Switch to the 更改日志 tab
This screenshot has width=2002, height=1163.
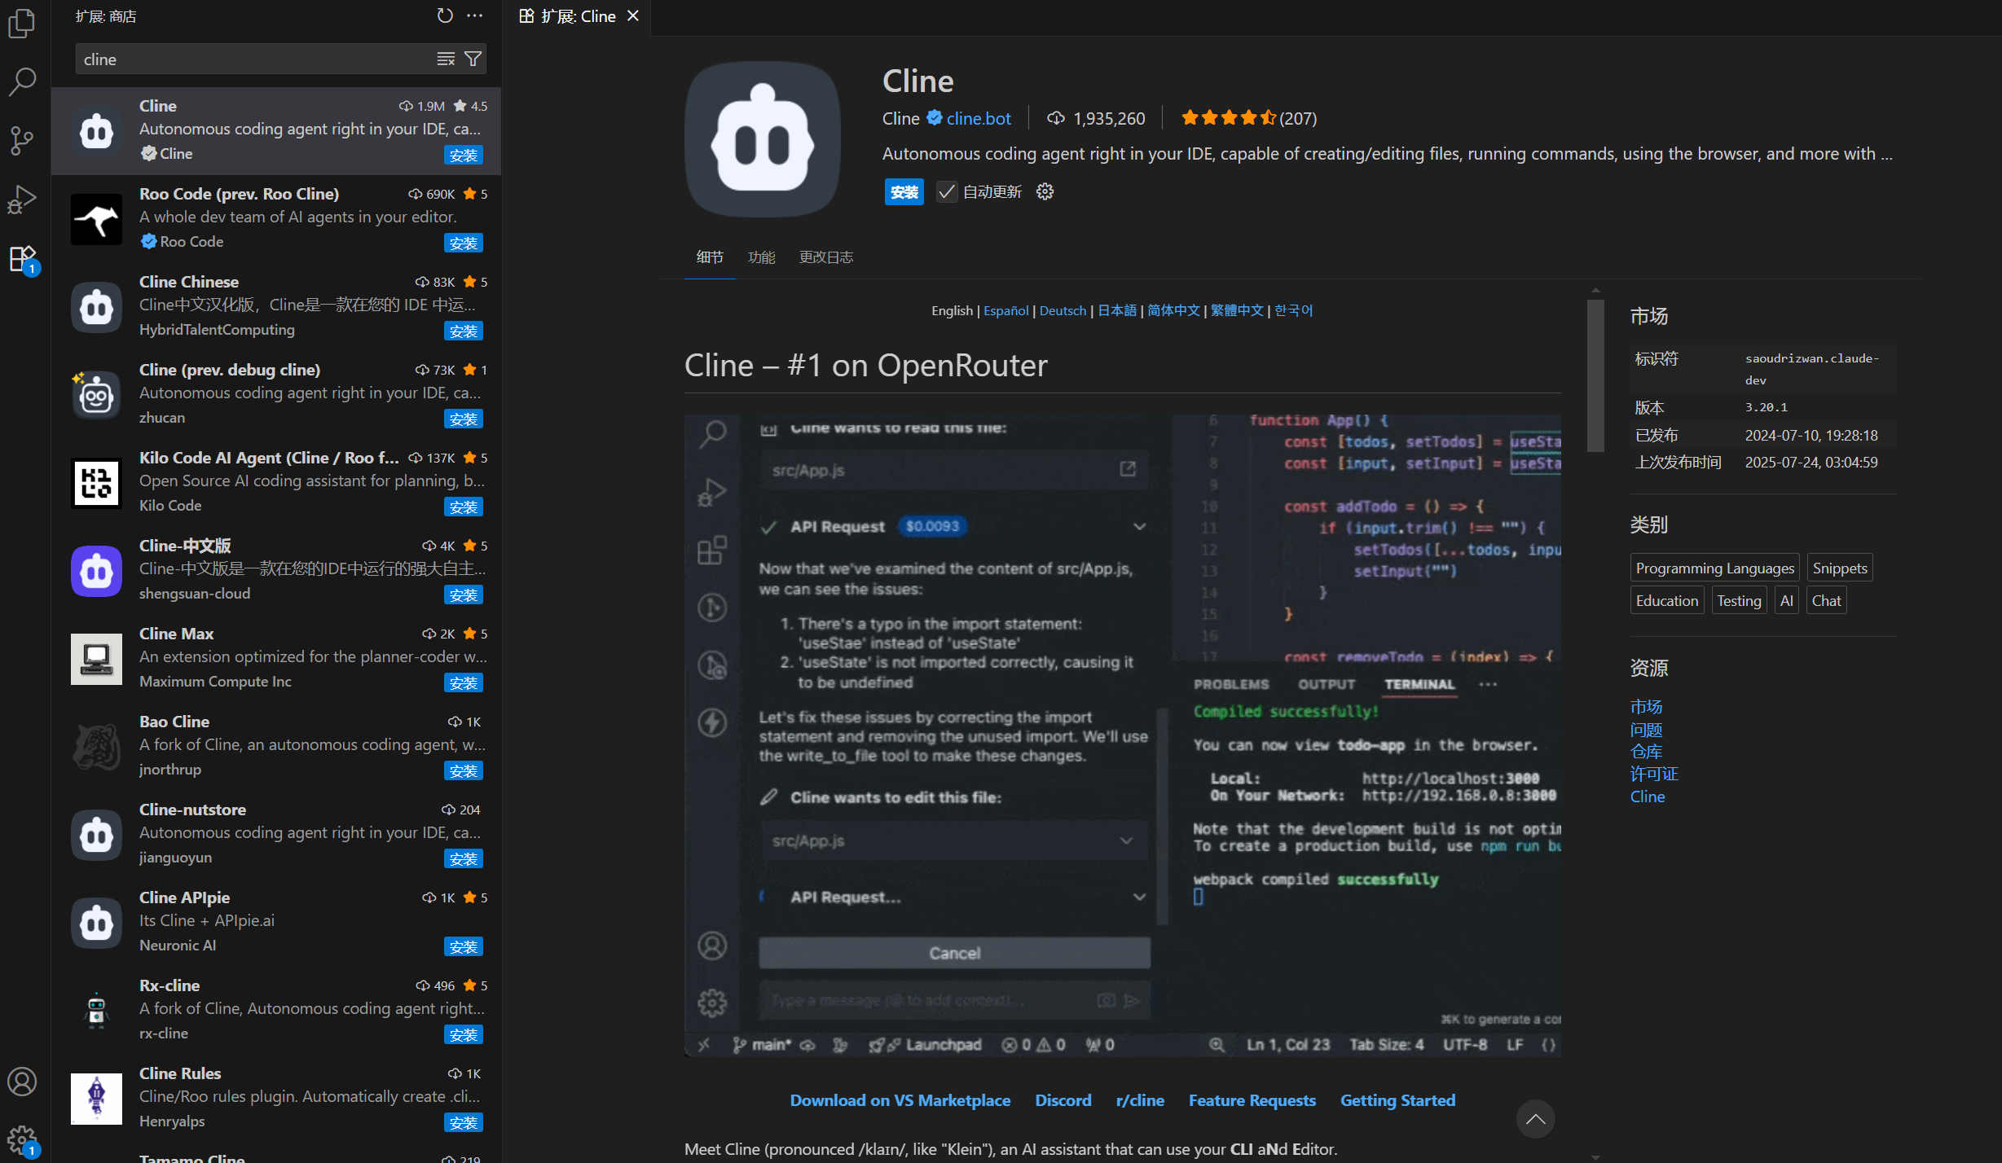825,257
